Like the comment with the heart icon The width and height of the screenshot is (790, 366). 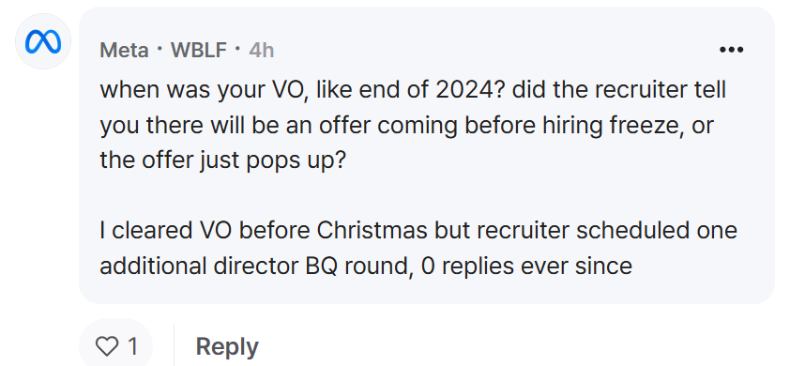[106, 346]
